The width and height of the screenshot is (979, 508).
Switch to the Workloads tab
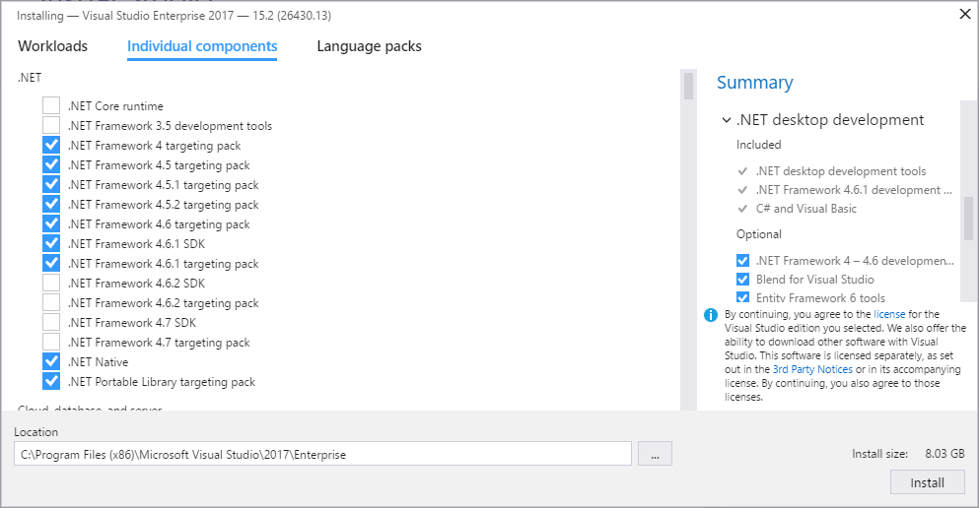52,46
